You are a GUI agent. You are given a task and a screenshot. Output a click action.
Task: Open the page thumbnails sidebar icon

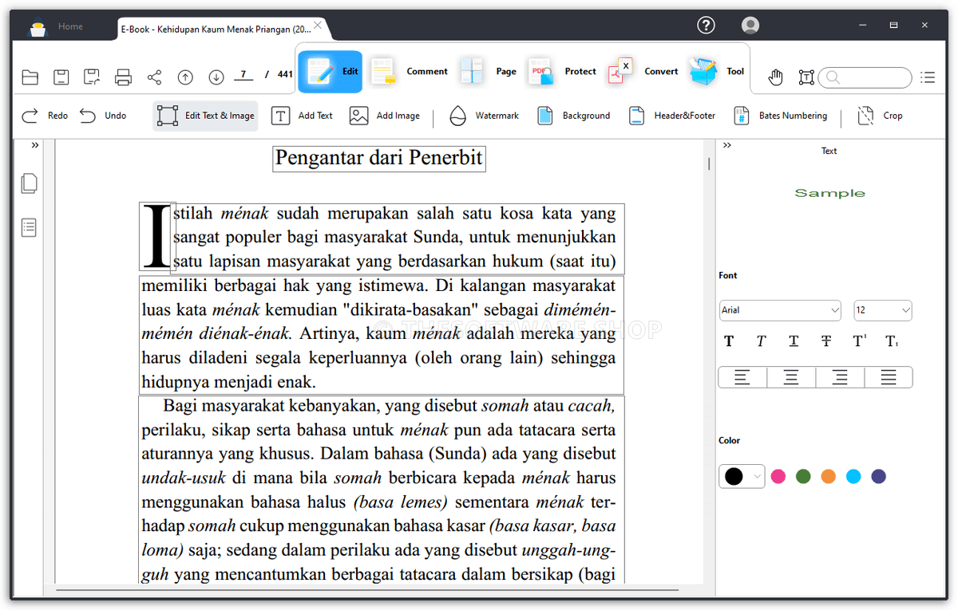(30, 183)
